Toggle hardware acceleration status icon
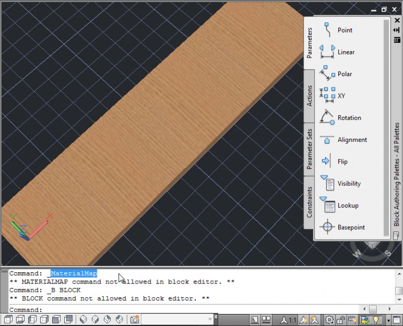Viewport: 403px width, 326px height. pyautogui.click(x=352, y=319)
